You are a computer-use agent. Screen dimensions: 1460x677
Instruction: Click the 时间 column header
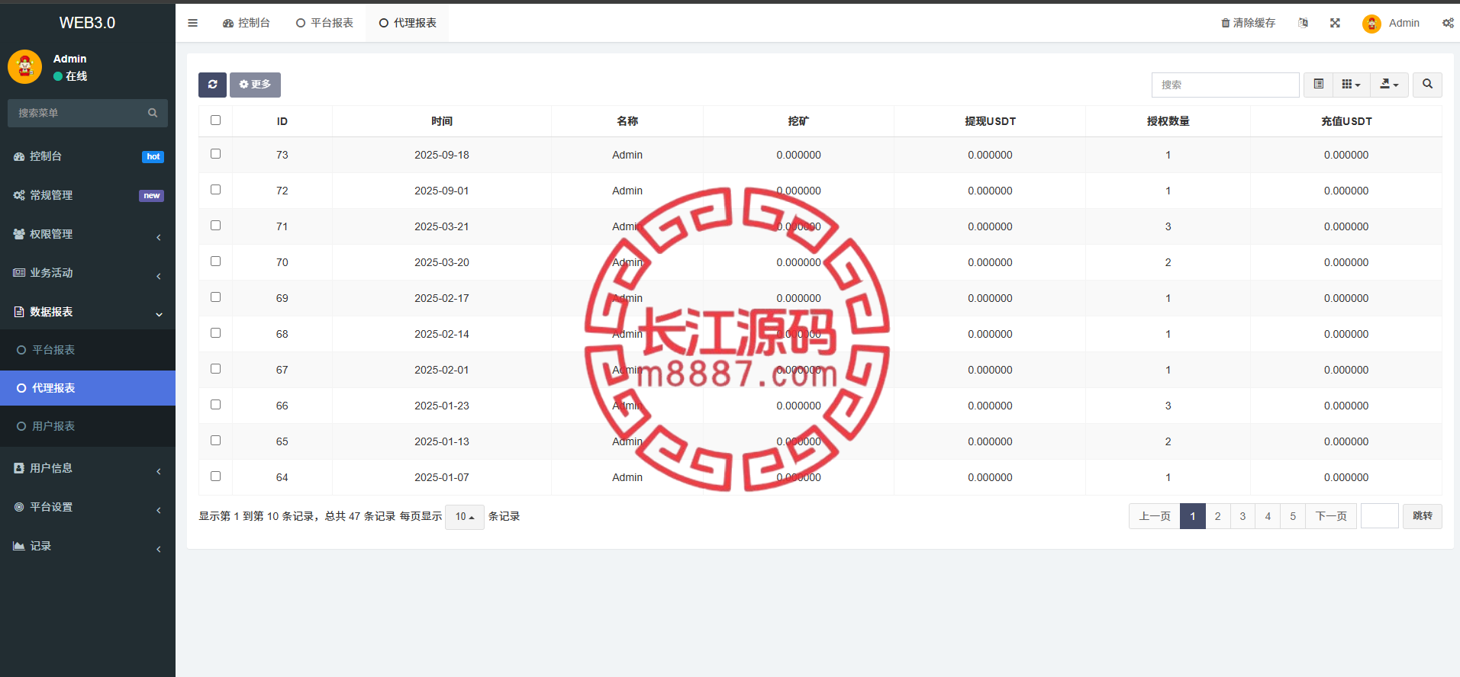[442, 121]
